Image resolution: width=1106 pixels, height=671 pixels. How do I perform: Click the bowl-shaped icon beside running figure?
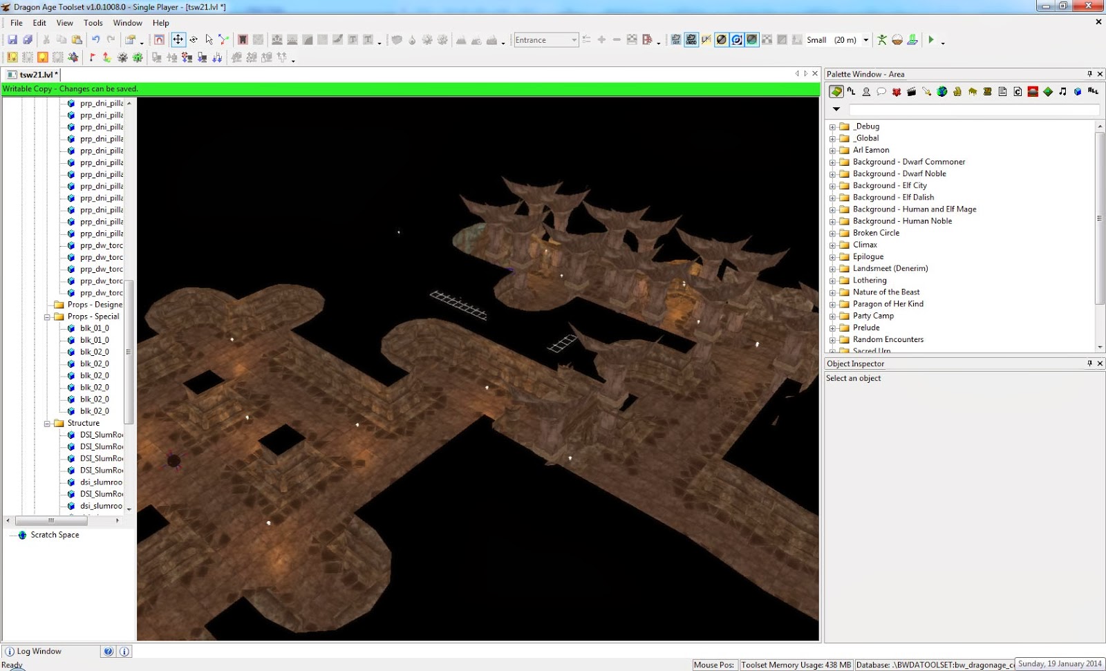(x=897, y=40)
